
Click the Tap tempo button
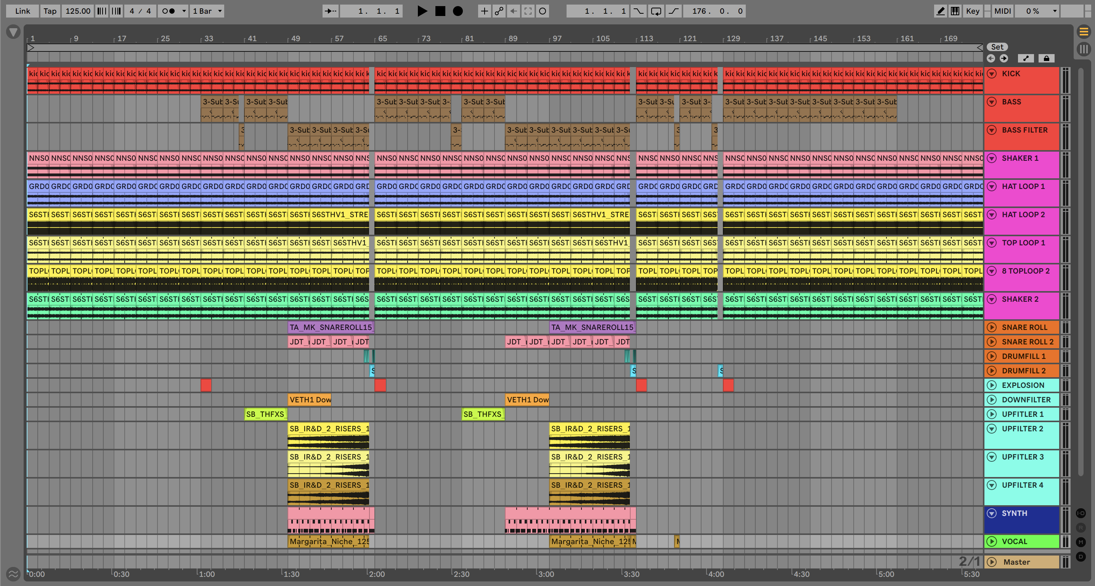coord(50,11)
